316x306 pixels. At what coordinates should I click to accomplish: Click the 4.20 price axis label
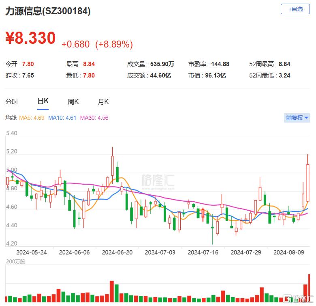coord(12,243)
